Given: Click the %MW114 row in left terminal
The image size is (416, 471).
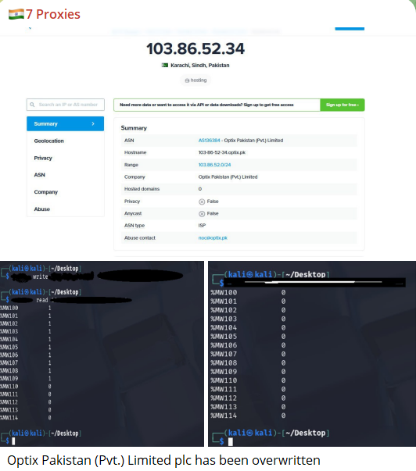Looking at the screenshot, I should (26, 418).
